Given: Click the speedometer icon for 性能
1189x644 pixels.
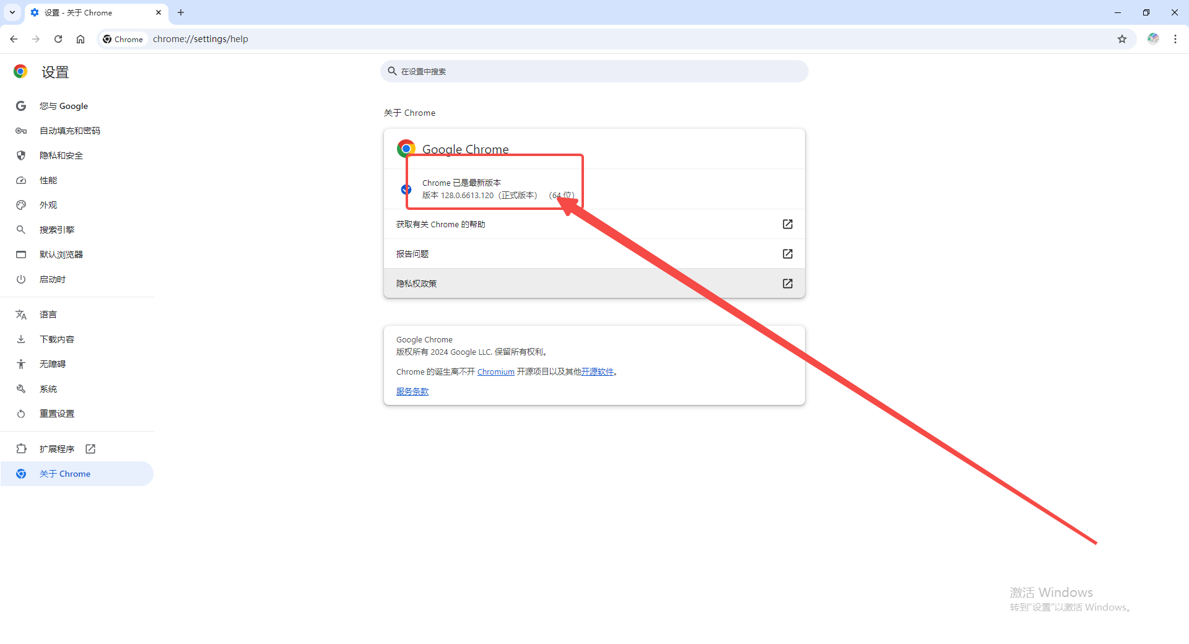Looking at the screenshot, I should tap(21, 180).
